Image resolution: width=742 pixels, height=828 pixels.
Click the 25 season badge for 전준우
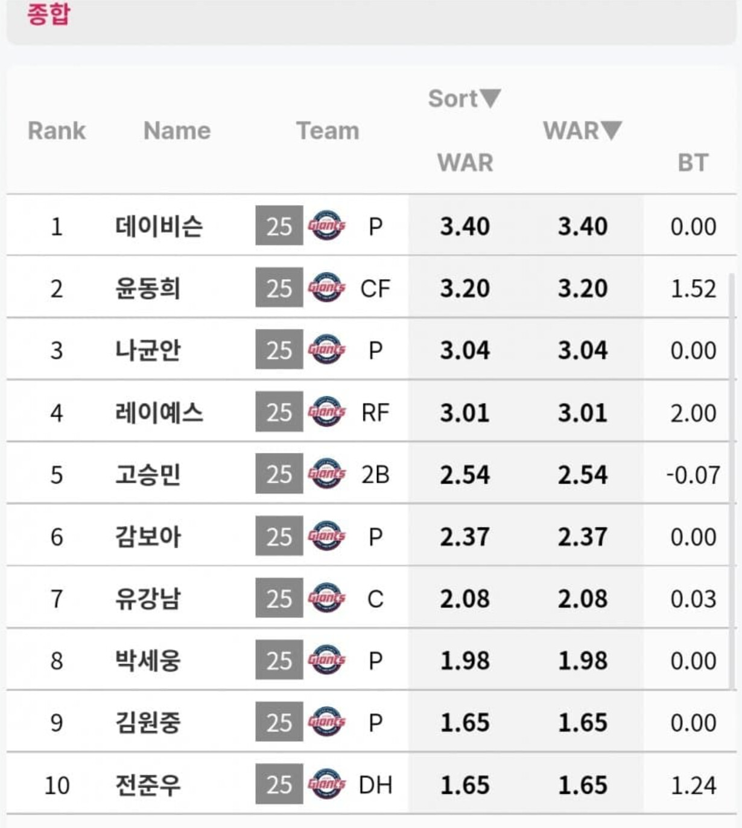tap(279, 785)
